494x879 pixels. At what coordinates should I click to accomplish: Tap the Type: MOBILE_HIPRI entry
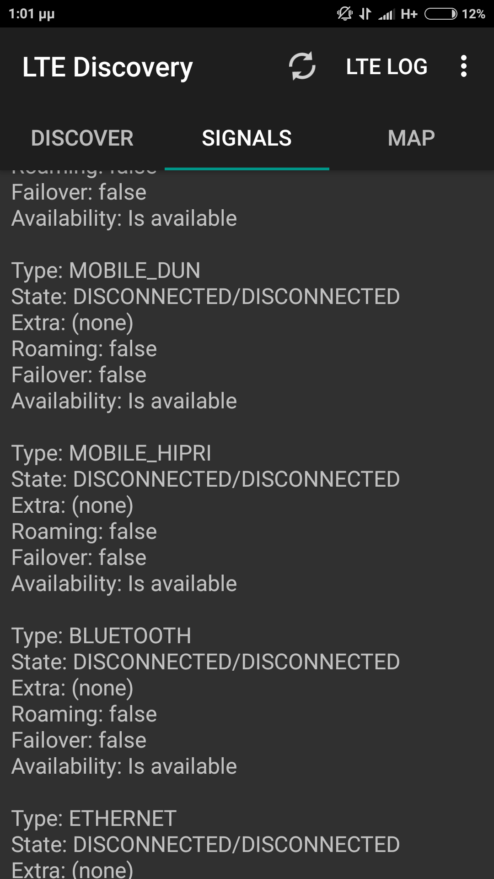tap(111, 453)
